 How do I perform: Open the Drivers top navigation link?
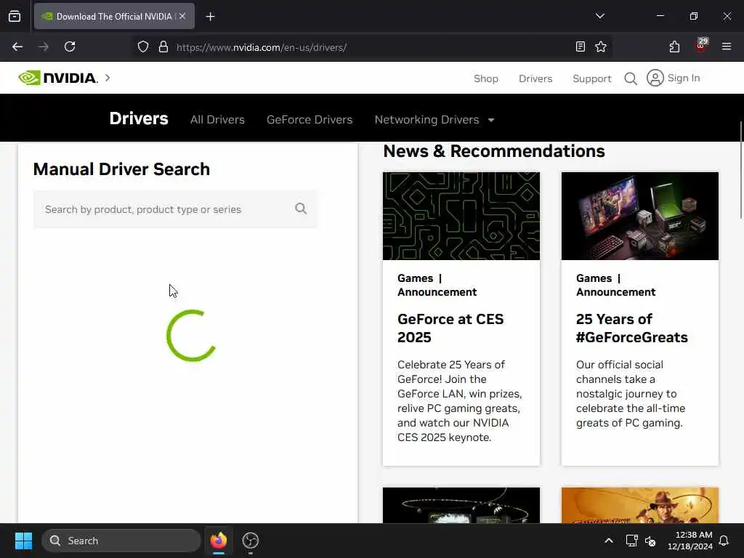[535, 78]
